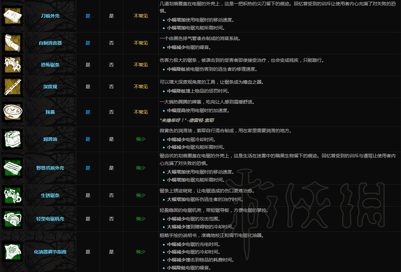Select the 恐怖锯条 saw blade icon
Screen dimensions: 401x272
(12, 65)
